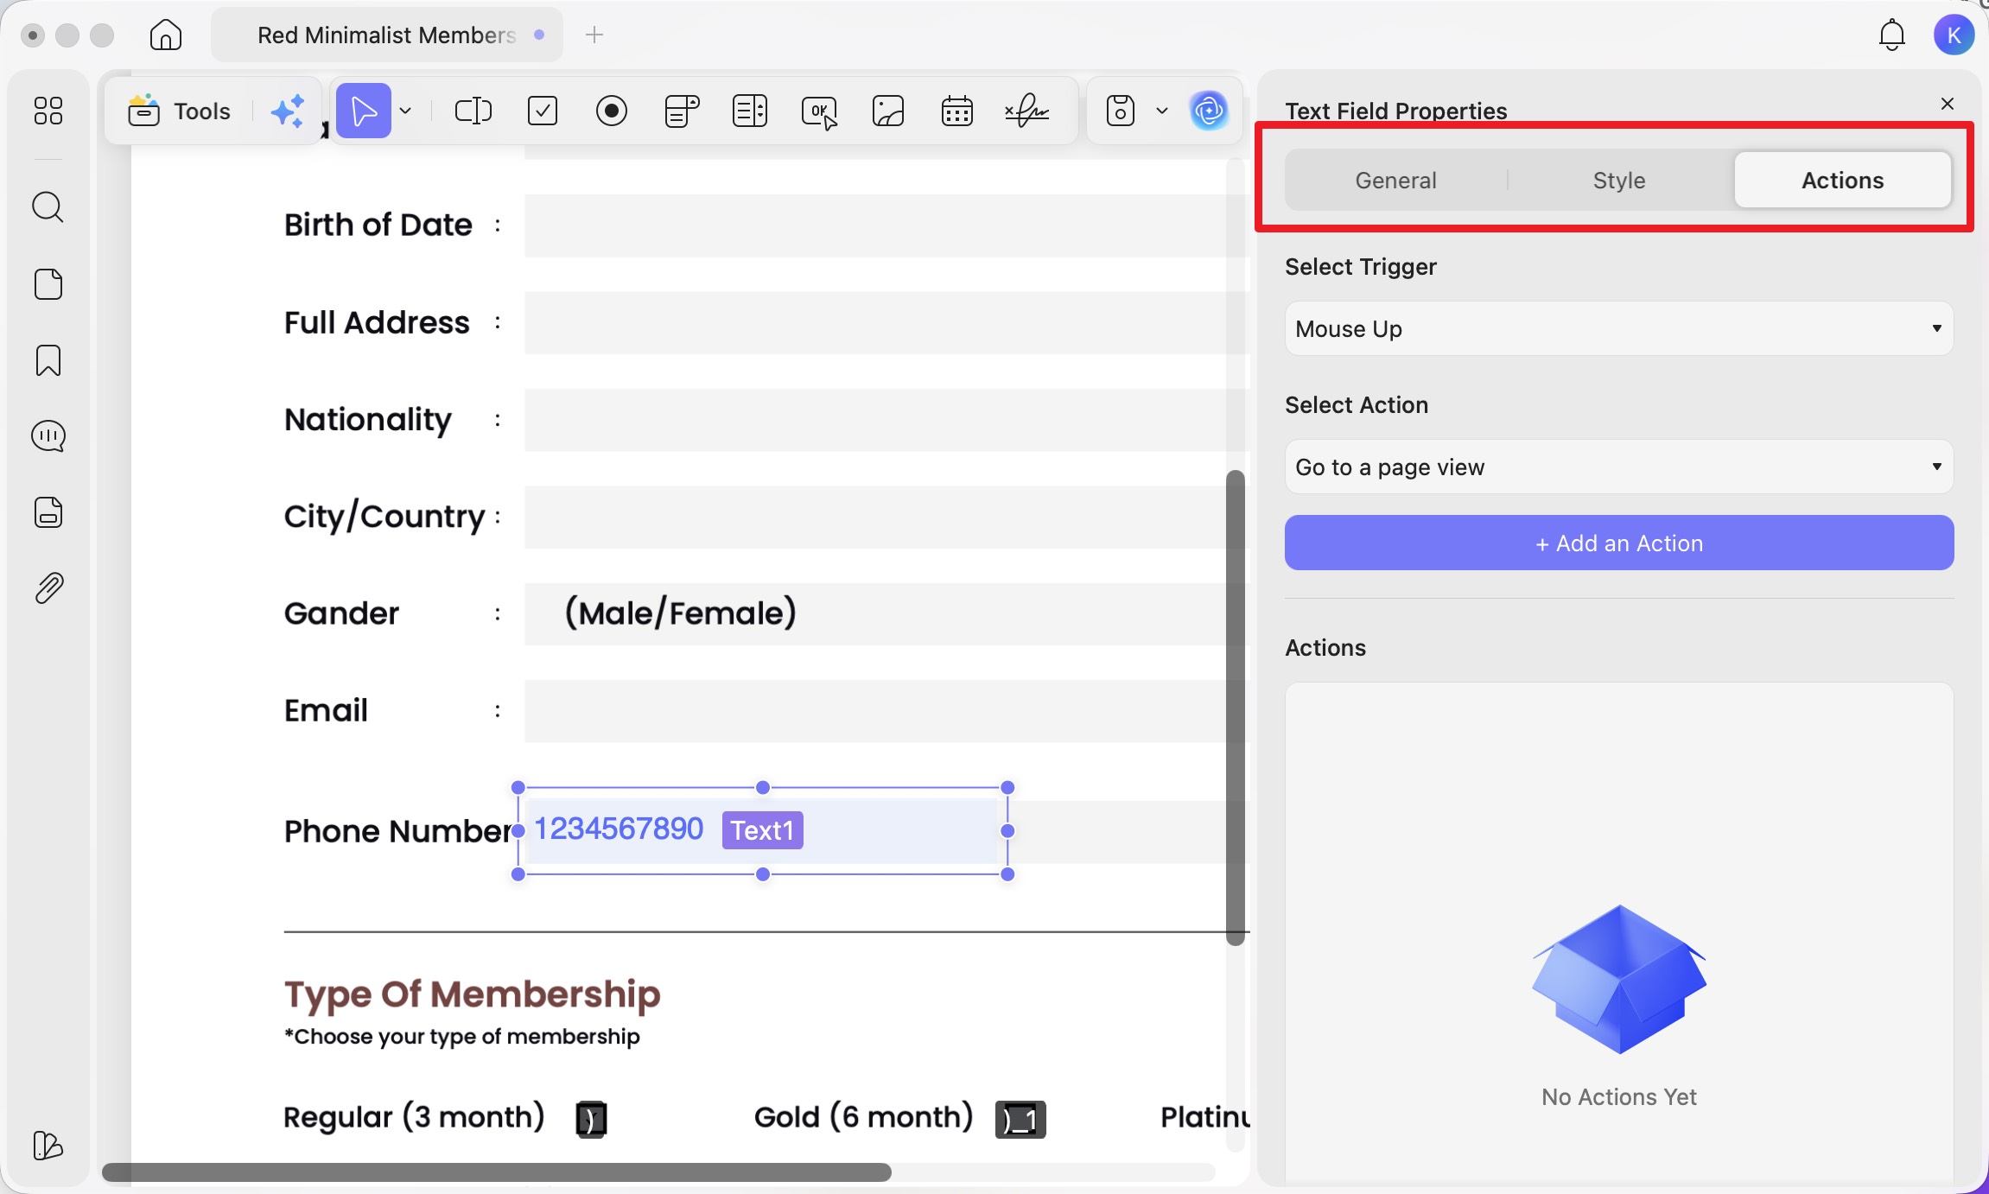Open the attachments paperclip icon
This screenshot has width=1989, height=1194.
(x=48, y=588)
